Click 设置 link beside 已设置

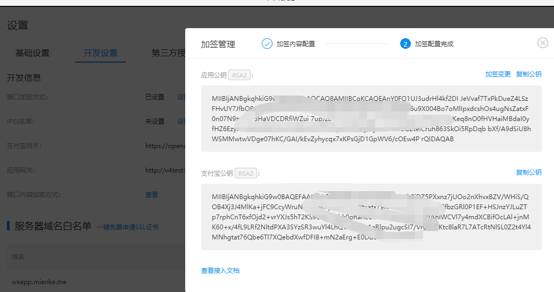pyautogui.click(x=181, y=97)
